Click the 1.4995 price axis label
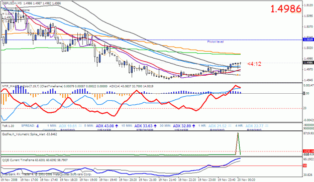The height and width of the screenshot is (182, 314). [308, 59]
